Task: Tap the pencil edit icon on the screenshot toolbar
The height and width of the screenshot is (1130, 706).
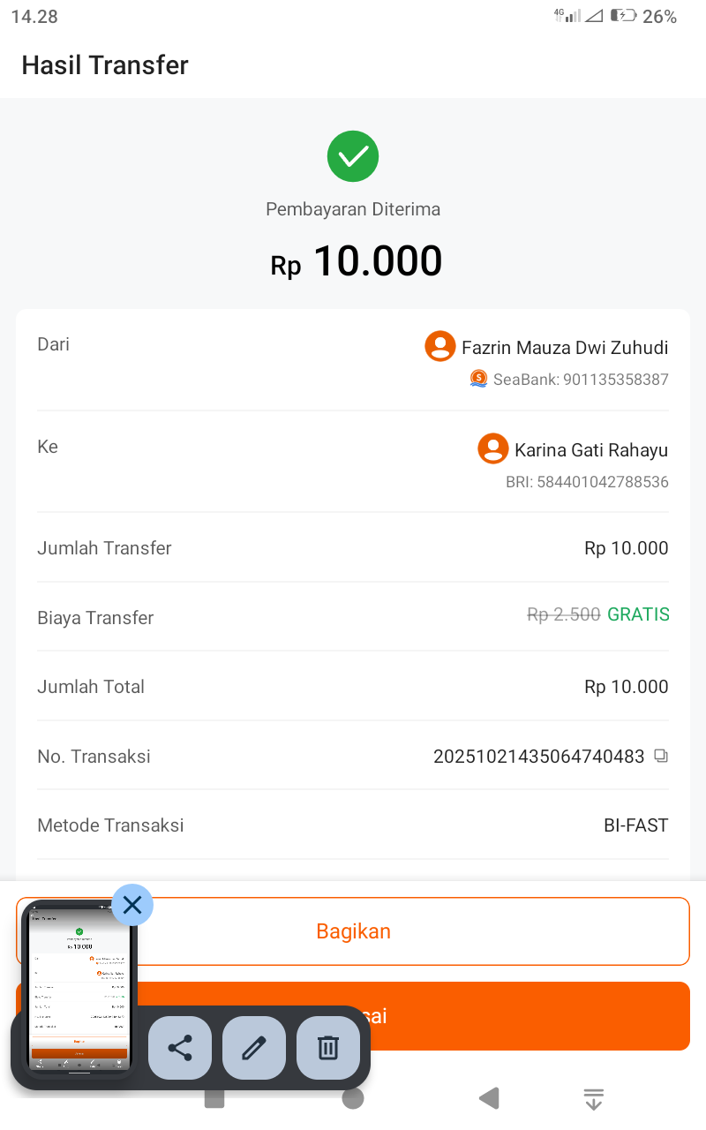Action: point(254,1048)
